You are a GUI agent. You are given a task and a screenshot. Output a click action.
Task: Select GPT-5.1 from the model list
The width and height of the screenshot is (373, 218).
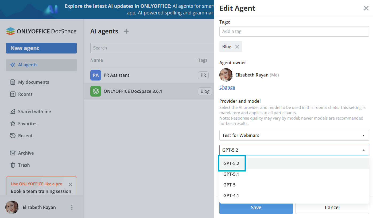[231, 174]
